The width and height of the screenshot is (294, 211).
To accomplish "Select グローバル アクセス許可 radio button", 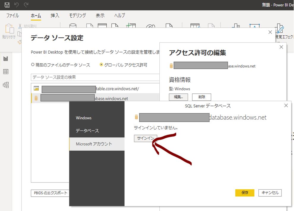I will pyautogui.click(x=102, y=65).
